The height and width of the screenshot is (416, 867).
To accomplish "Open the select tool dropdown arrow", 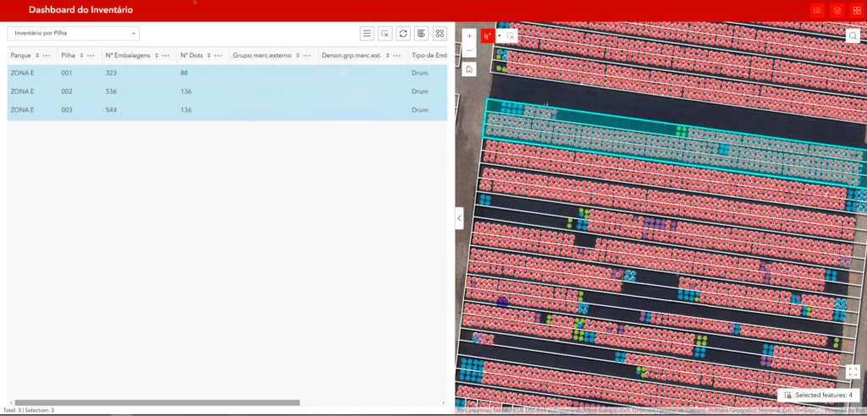I will coord(500,36).
